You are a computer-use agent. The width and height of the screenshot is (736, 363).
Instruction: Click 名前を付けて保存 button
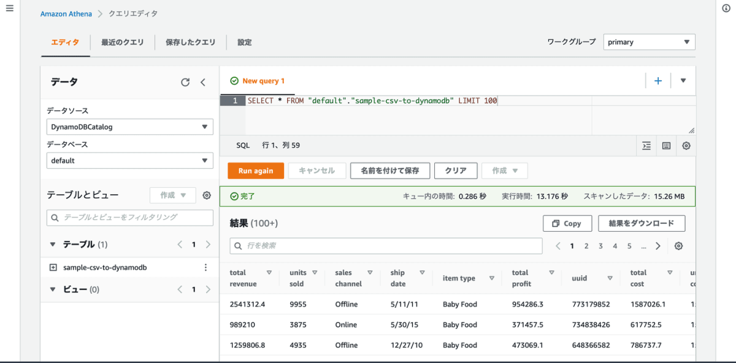pos(390,170)
